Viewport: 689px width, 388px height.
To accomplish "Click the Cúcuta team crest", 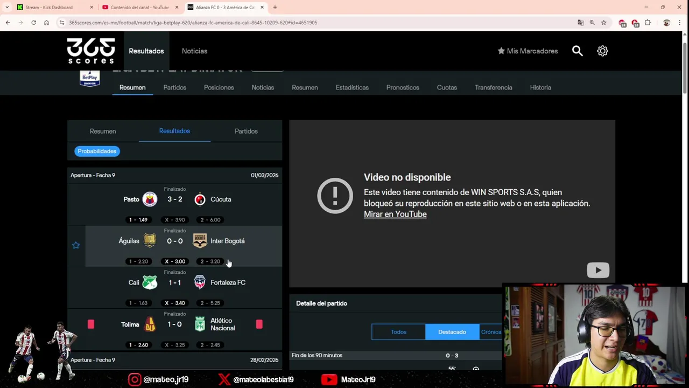I will point(200,199).
